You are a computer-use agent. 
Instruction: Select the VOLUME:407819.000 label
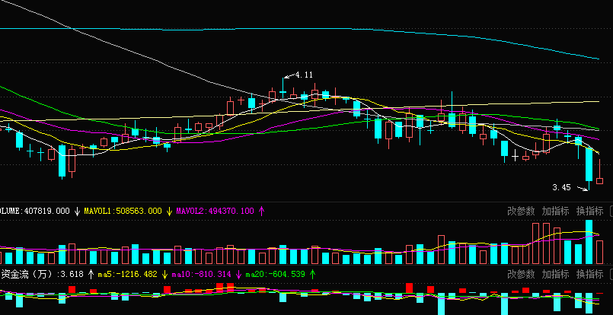tap(35, 212)
